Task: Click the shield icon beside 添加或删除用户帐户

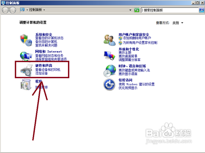Action: pyautogui.click(x=120, y=38)
